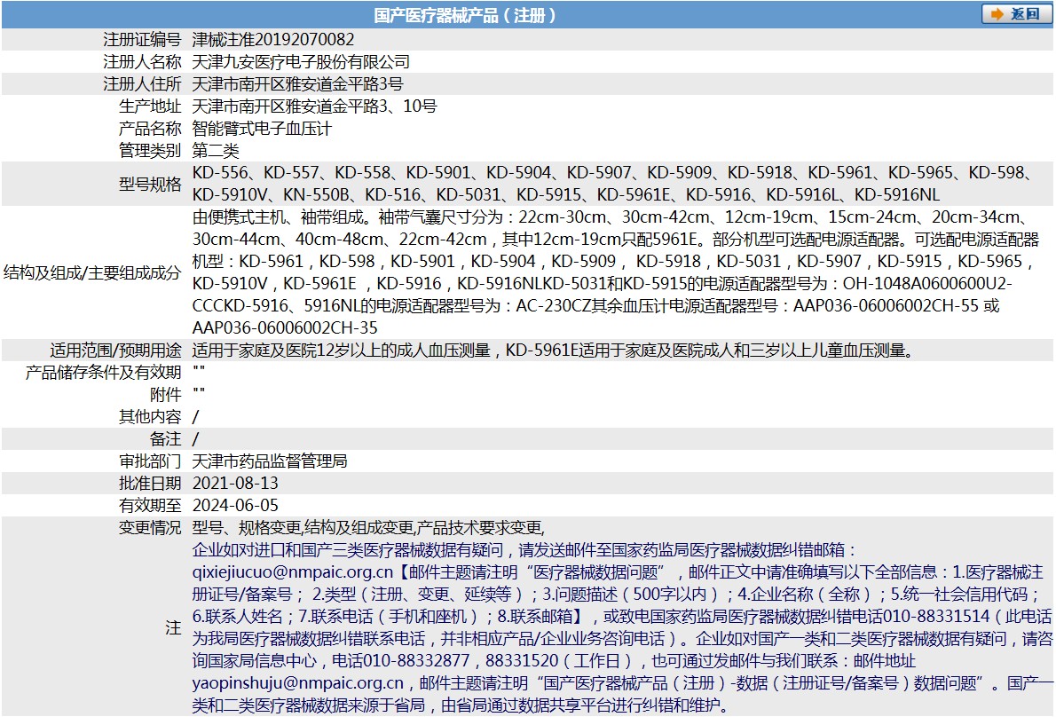Click model list line starting KD-5910V、KN-550B
This screenshot has height=717, width=1056.
[566, 195]
